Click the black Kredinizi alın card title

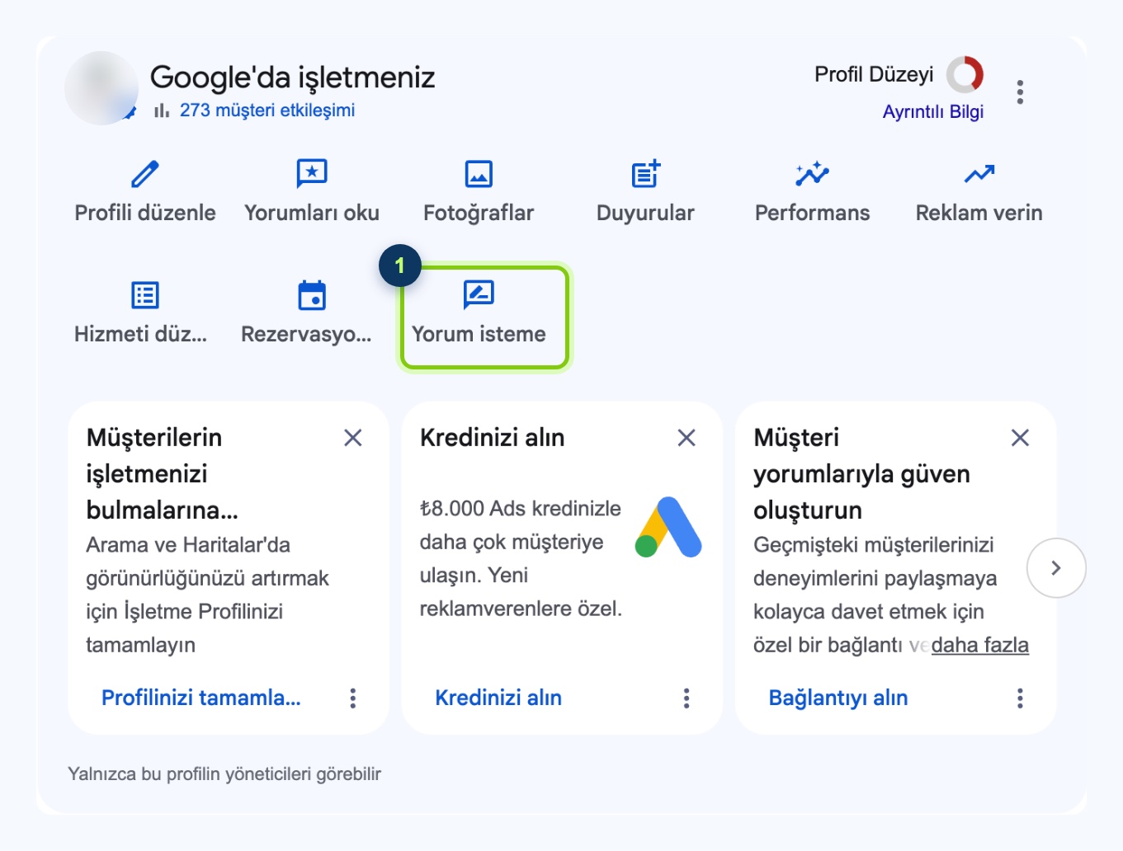pyautogui.click(x=492, y=437)
